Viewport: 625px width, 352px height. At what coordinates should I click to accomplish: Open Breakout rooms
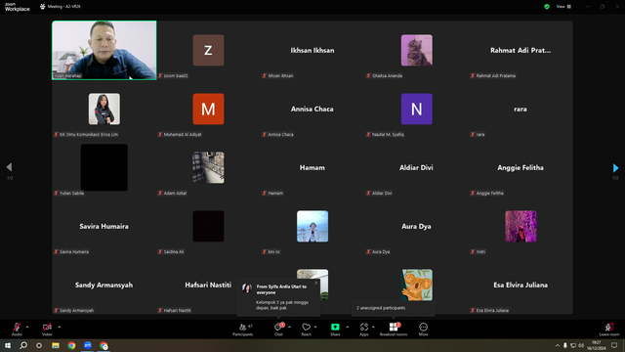394,330
